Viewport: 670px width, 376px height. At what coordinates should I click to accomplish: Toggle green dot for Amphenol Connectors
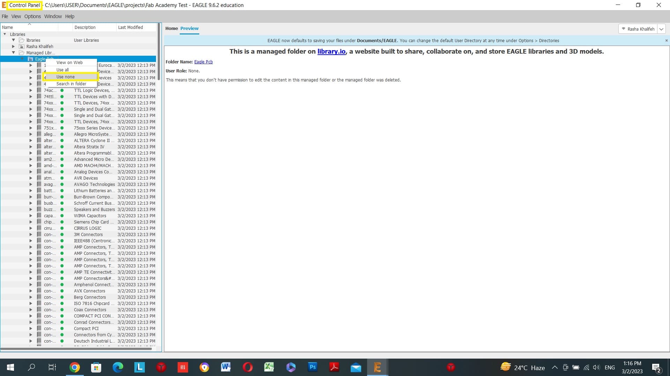pos(62,285)
